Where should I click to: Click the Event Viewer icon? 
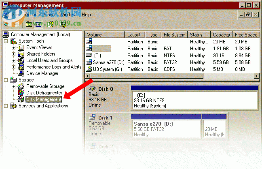click(x=21, y=47)
